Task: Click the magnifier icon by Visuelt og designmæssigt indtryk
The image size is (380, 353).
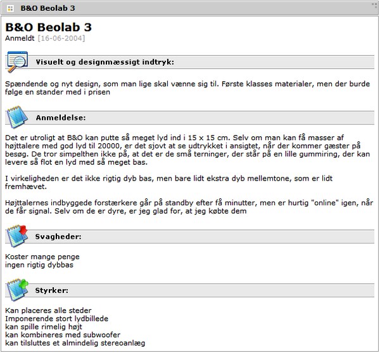Action: point(17,62)
